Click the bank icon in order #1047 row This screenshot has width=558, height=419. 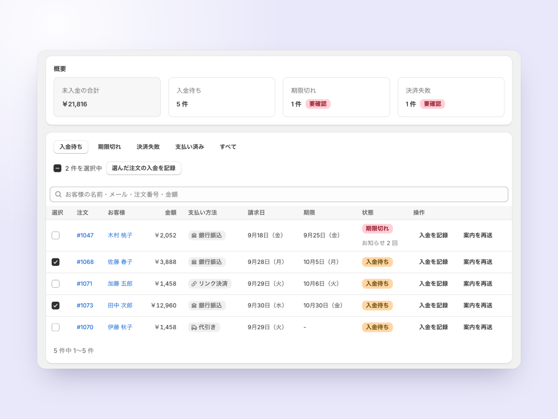(194, 236)
